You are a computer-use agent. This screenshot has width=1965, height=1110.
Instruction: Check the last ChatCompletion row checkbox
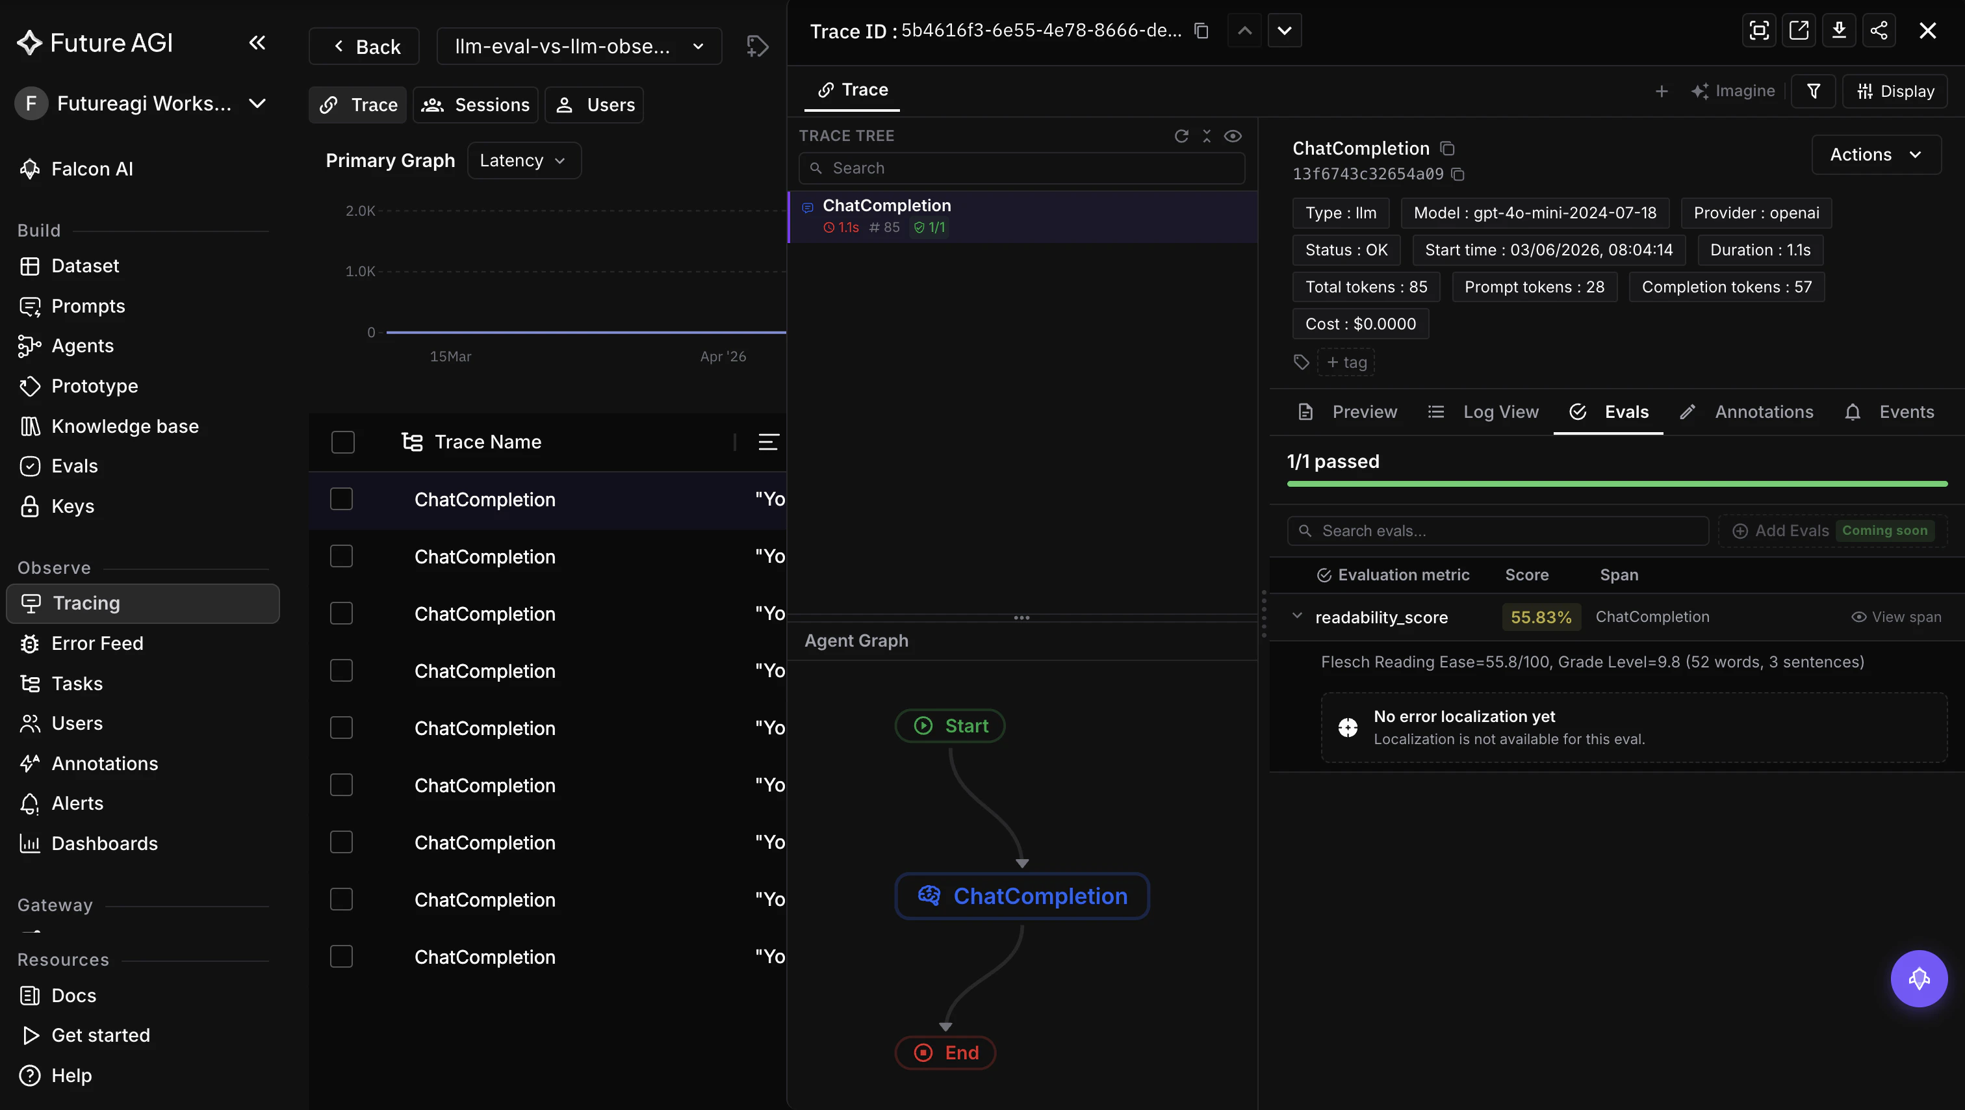[x=341, y=957]
